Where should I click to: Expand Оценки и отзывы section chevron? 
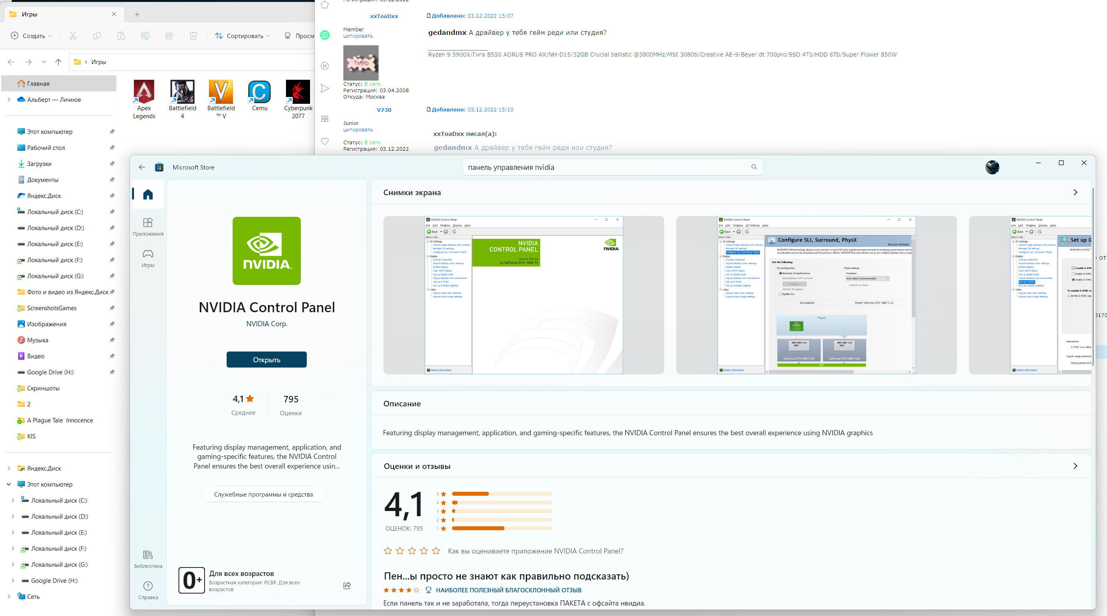coord(1075,466)
